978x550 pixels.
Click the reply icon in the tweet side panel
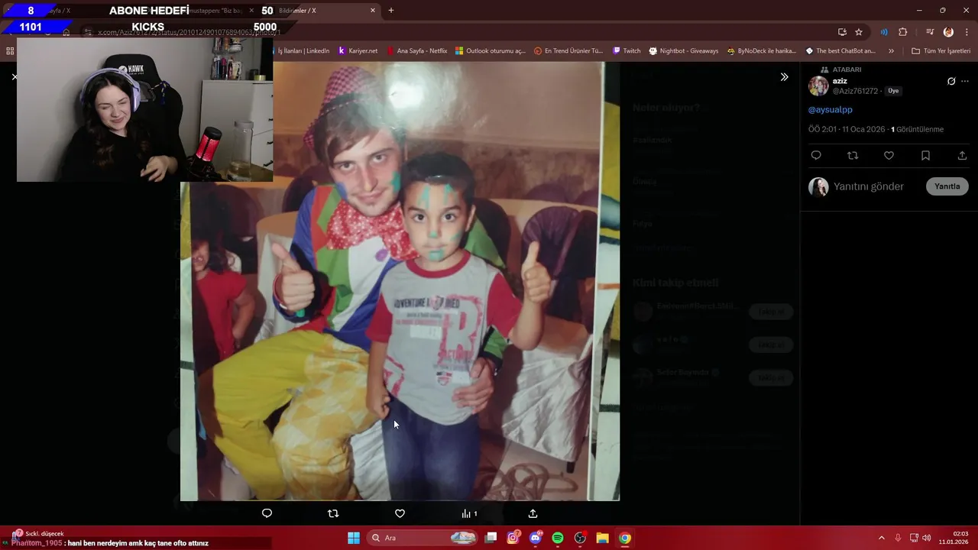coord(816,155)
